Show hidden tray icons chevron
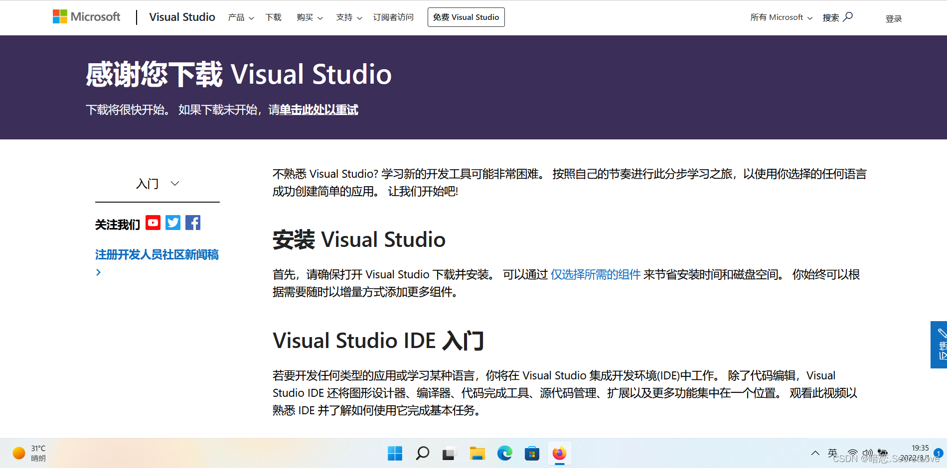The height and width of the screenshot is (468, 947). coord(815,453)
